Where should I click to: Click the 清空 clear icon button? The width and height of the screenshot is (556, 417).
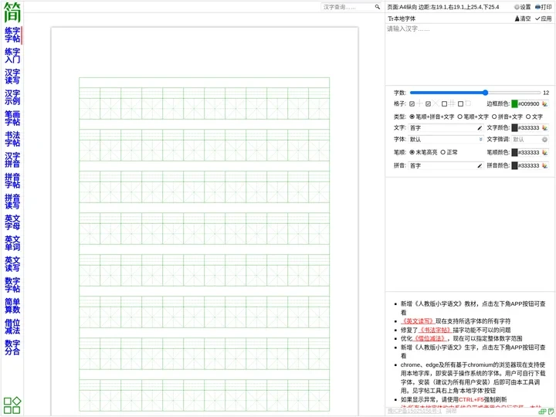(523, 18)
